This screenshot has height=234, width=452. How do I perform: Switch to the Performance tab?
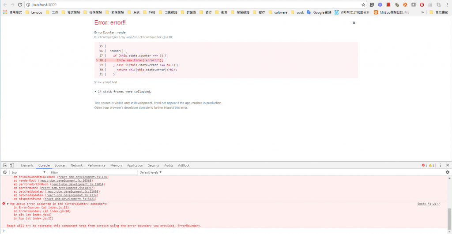[x=96, y=166]
